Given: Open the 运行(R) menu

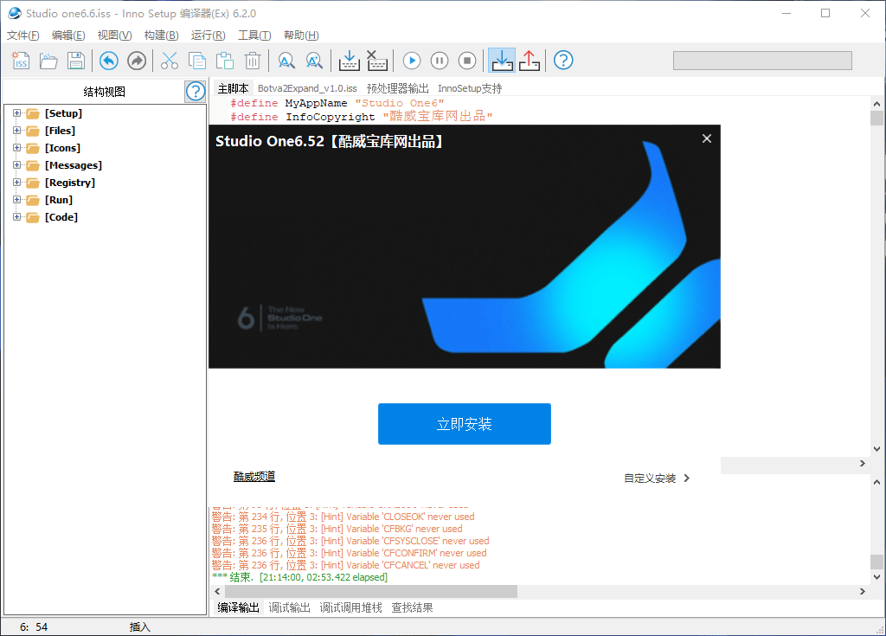Looking at the screenshot, I should [208, 35].
